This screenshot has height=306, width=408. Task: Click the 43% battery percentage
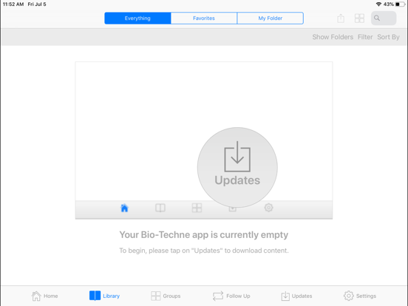[x=388, y=4]
